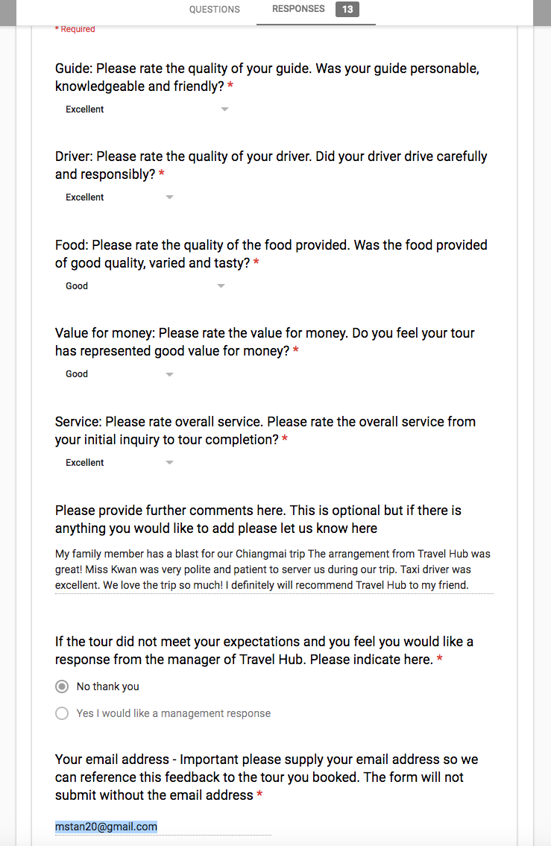
Task: Click the Excellent value under Service question
Action: [85, 462]
